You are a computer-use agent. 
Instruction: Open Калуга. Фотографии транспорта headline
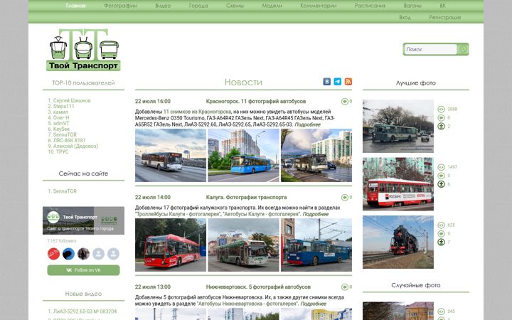[247, 198]
